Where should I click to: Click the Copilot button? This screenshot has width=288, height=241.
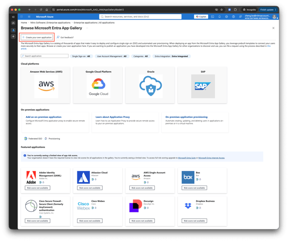point(201,17)
